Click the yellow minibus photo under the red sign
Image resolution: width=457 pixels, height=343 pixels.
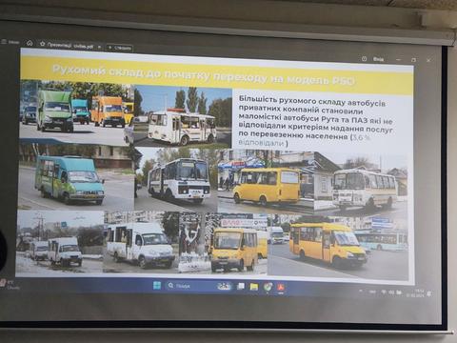click(224, 243)
